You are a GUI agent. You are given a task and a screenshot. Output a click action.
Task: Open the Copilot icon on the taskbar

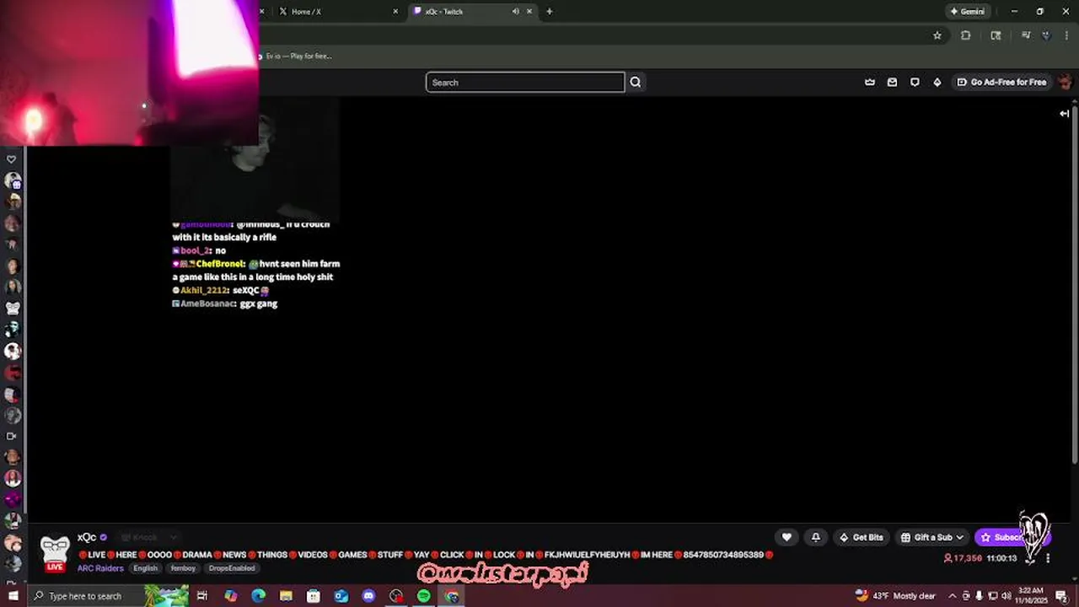tap(230, 596)
